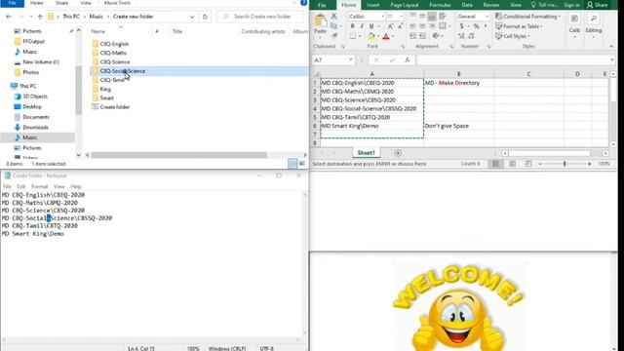Select Sheet1 tab
The image size is (624, 351).
tap(367, 153)
